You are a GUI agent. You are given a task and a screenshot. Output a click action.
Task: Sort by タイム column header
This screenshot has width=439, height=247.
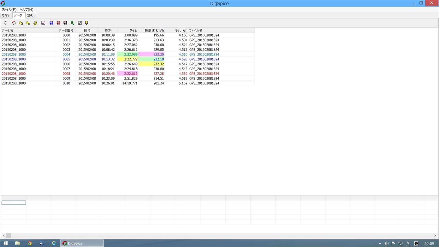coord(128,31)
